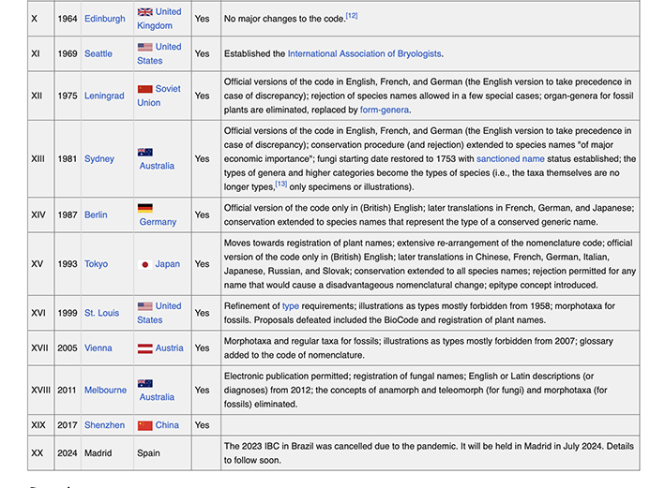This screenshot has height=488, width=665.
Task: Open citation reference [12]
Action: [x=352, y=16]
